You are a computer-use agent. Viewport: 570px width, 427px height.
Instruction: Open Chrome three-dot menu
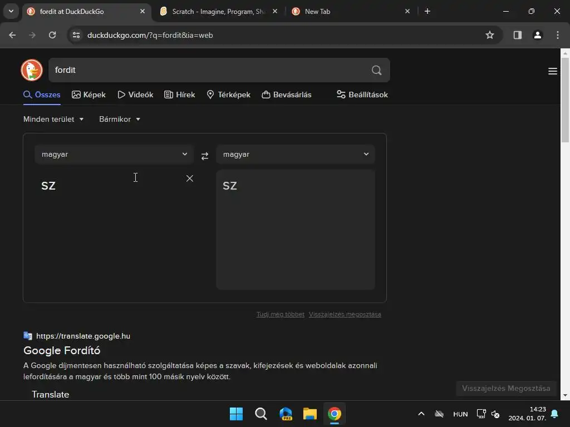[x=558, y=35]
